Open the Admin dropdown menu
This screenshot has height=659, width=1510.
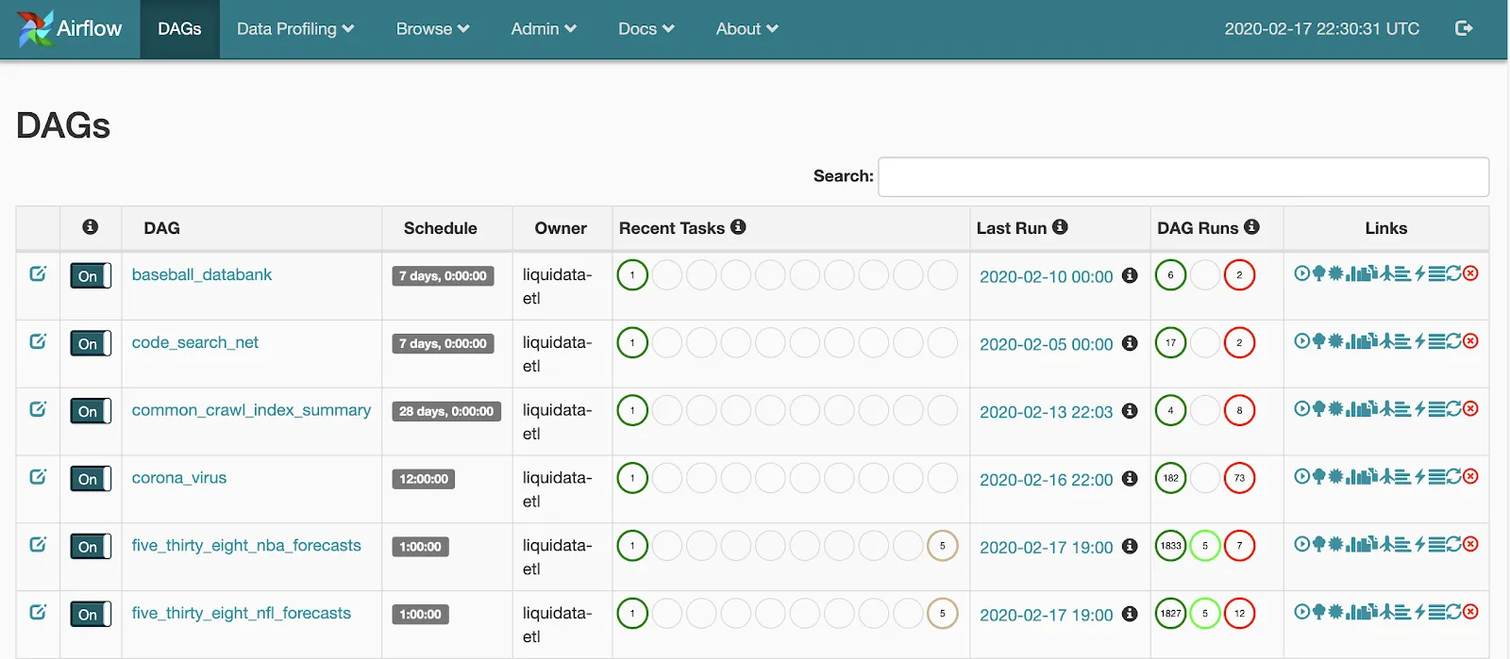tap(544, 29)
